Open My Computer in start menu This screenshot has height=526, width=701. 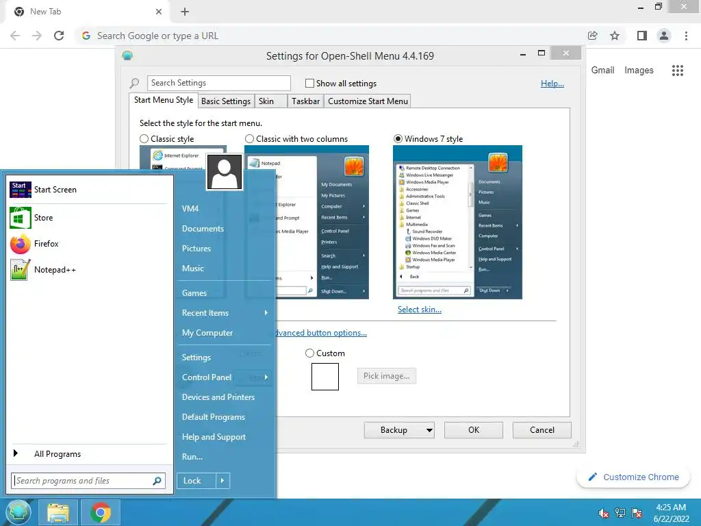pos(207,333)
